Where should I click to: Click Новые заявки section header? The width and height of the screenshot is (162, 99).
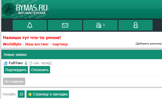[82, 54]
